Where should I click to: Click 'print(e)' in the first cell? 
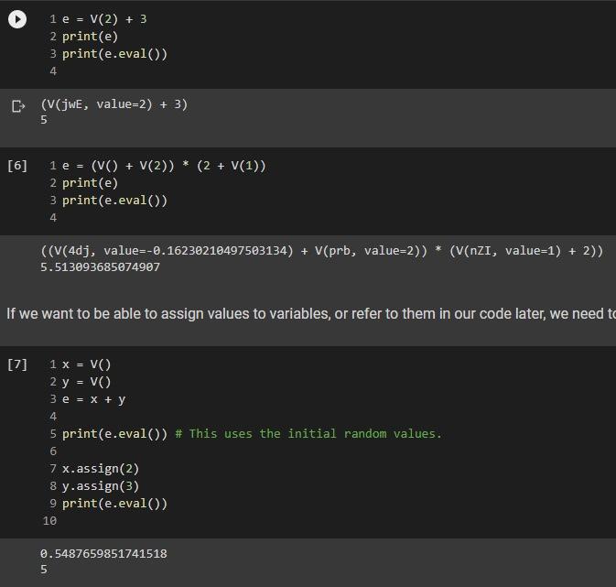(x=90, y=37)
